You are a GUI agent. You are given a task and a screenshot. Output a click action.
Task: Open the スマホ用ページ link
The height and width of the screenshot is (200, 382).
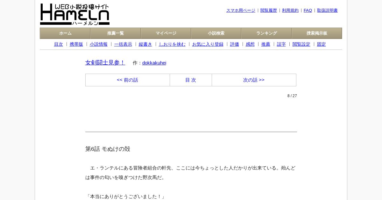coord(241,10)
